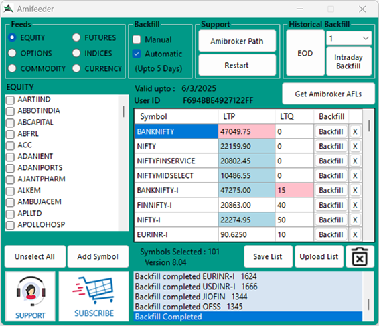Image resolution: width=379 pixels, height=326 pixels.
Task: Check the AJANTPHARM symbol
Action: pyautogui.click(x=10, y=179)
